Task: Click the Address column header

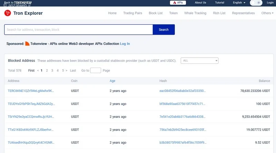Action: 13,81
